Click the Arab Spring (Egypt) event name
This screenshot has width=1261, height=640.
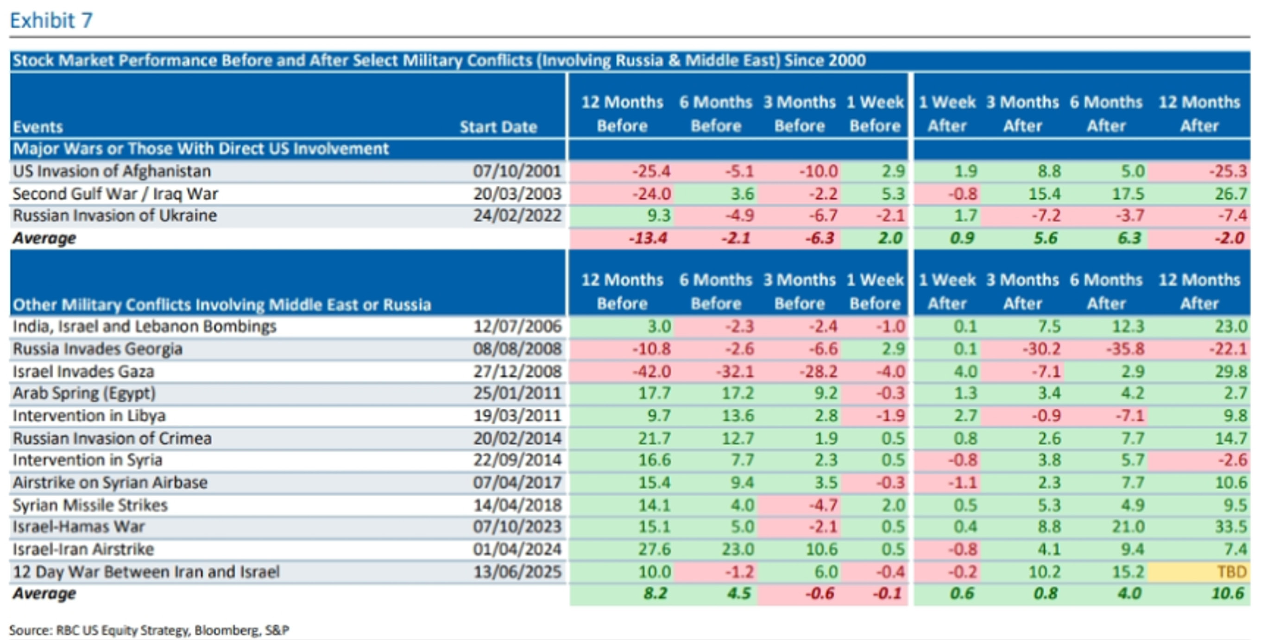click(84, 394)
